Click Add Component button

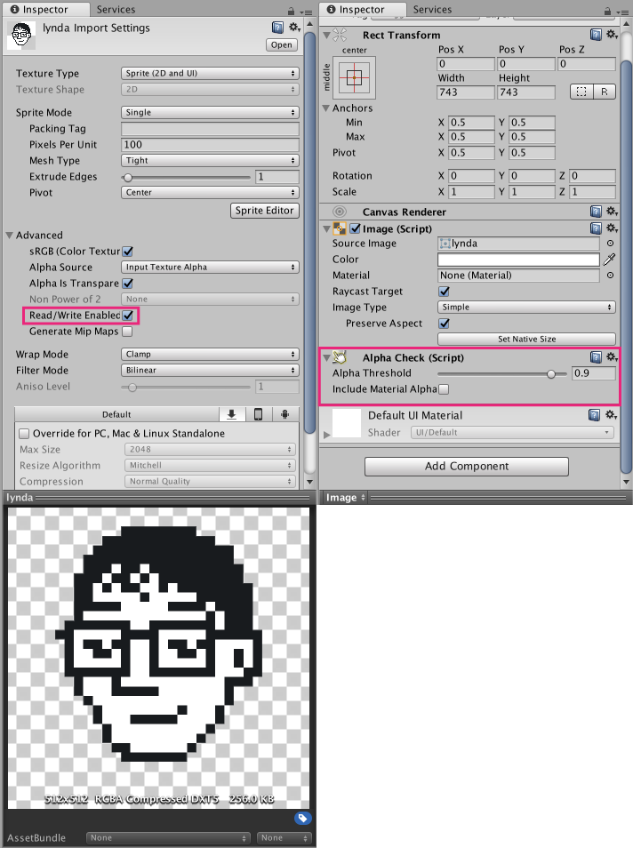(467, 466)
